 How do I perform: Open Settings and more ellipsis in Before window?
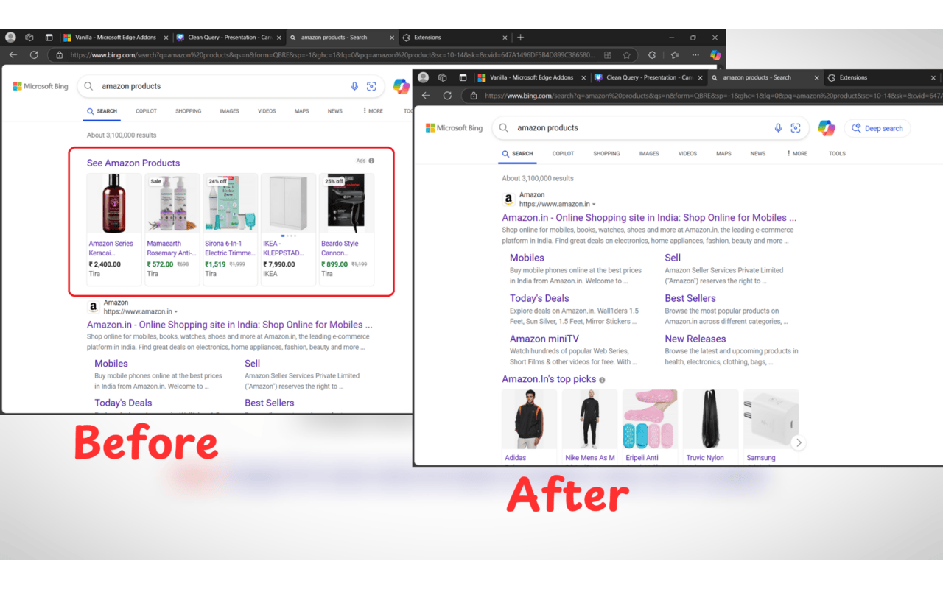(695, 55)
